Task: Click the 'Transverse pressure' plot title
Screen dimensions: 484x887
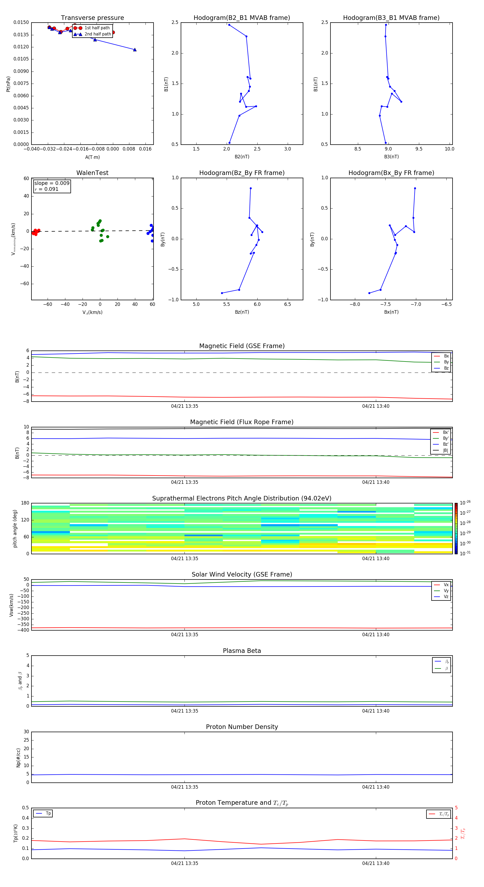Action: tap(92, 17)
